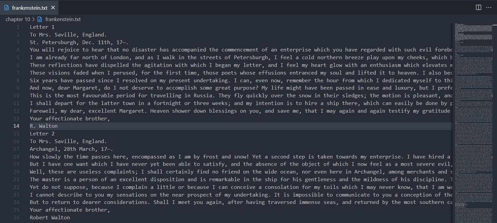Open the 'chapter 10' breadcrumb folder
Viewport: 497px width, 223px height.
tap(18, 19)
